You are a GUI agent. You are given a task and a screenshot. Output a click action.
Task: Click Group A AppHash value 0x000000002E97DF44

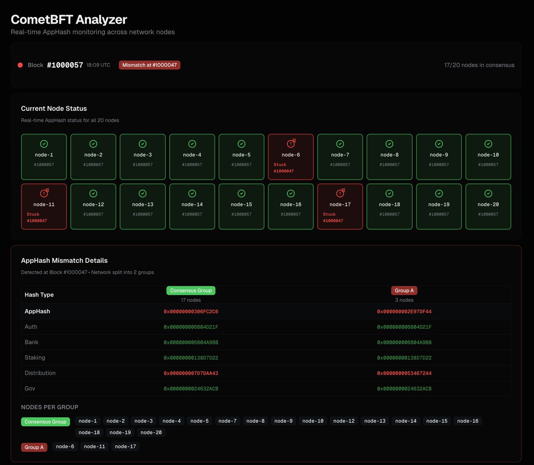[x=404, y=312]
